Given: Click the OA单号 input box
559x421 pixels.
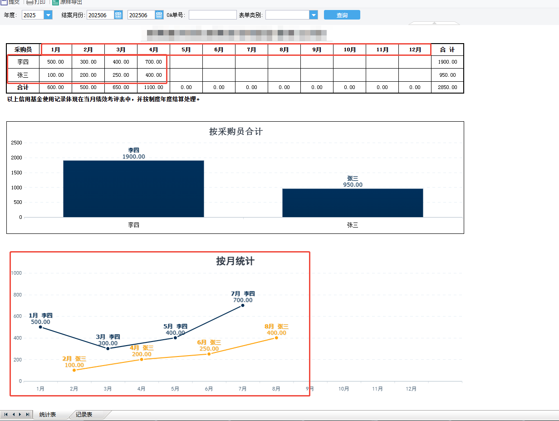Looking at the screenshot, I should 213,15.
